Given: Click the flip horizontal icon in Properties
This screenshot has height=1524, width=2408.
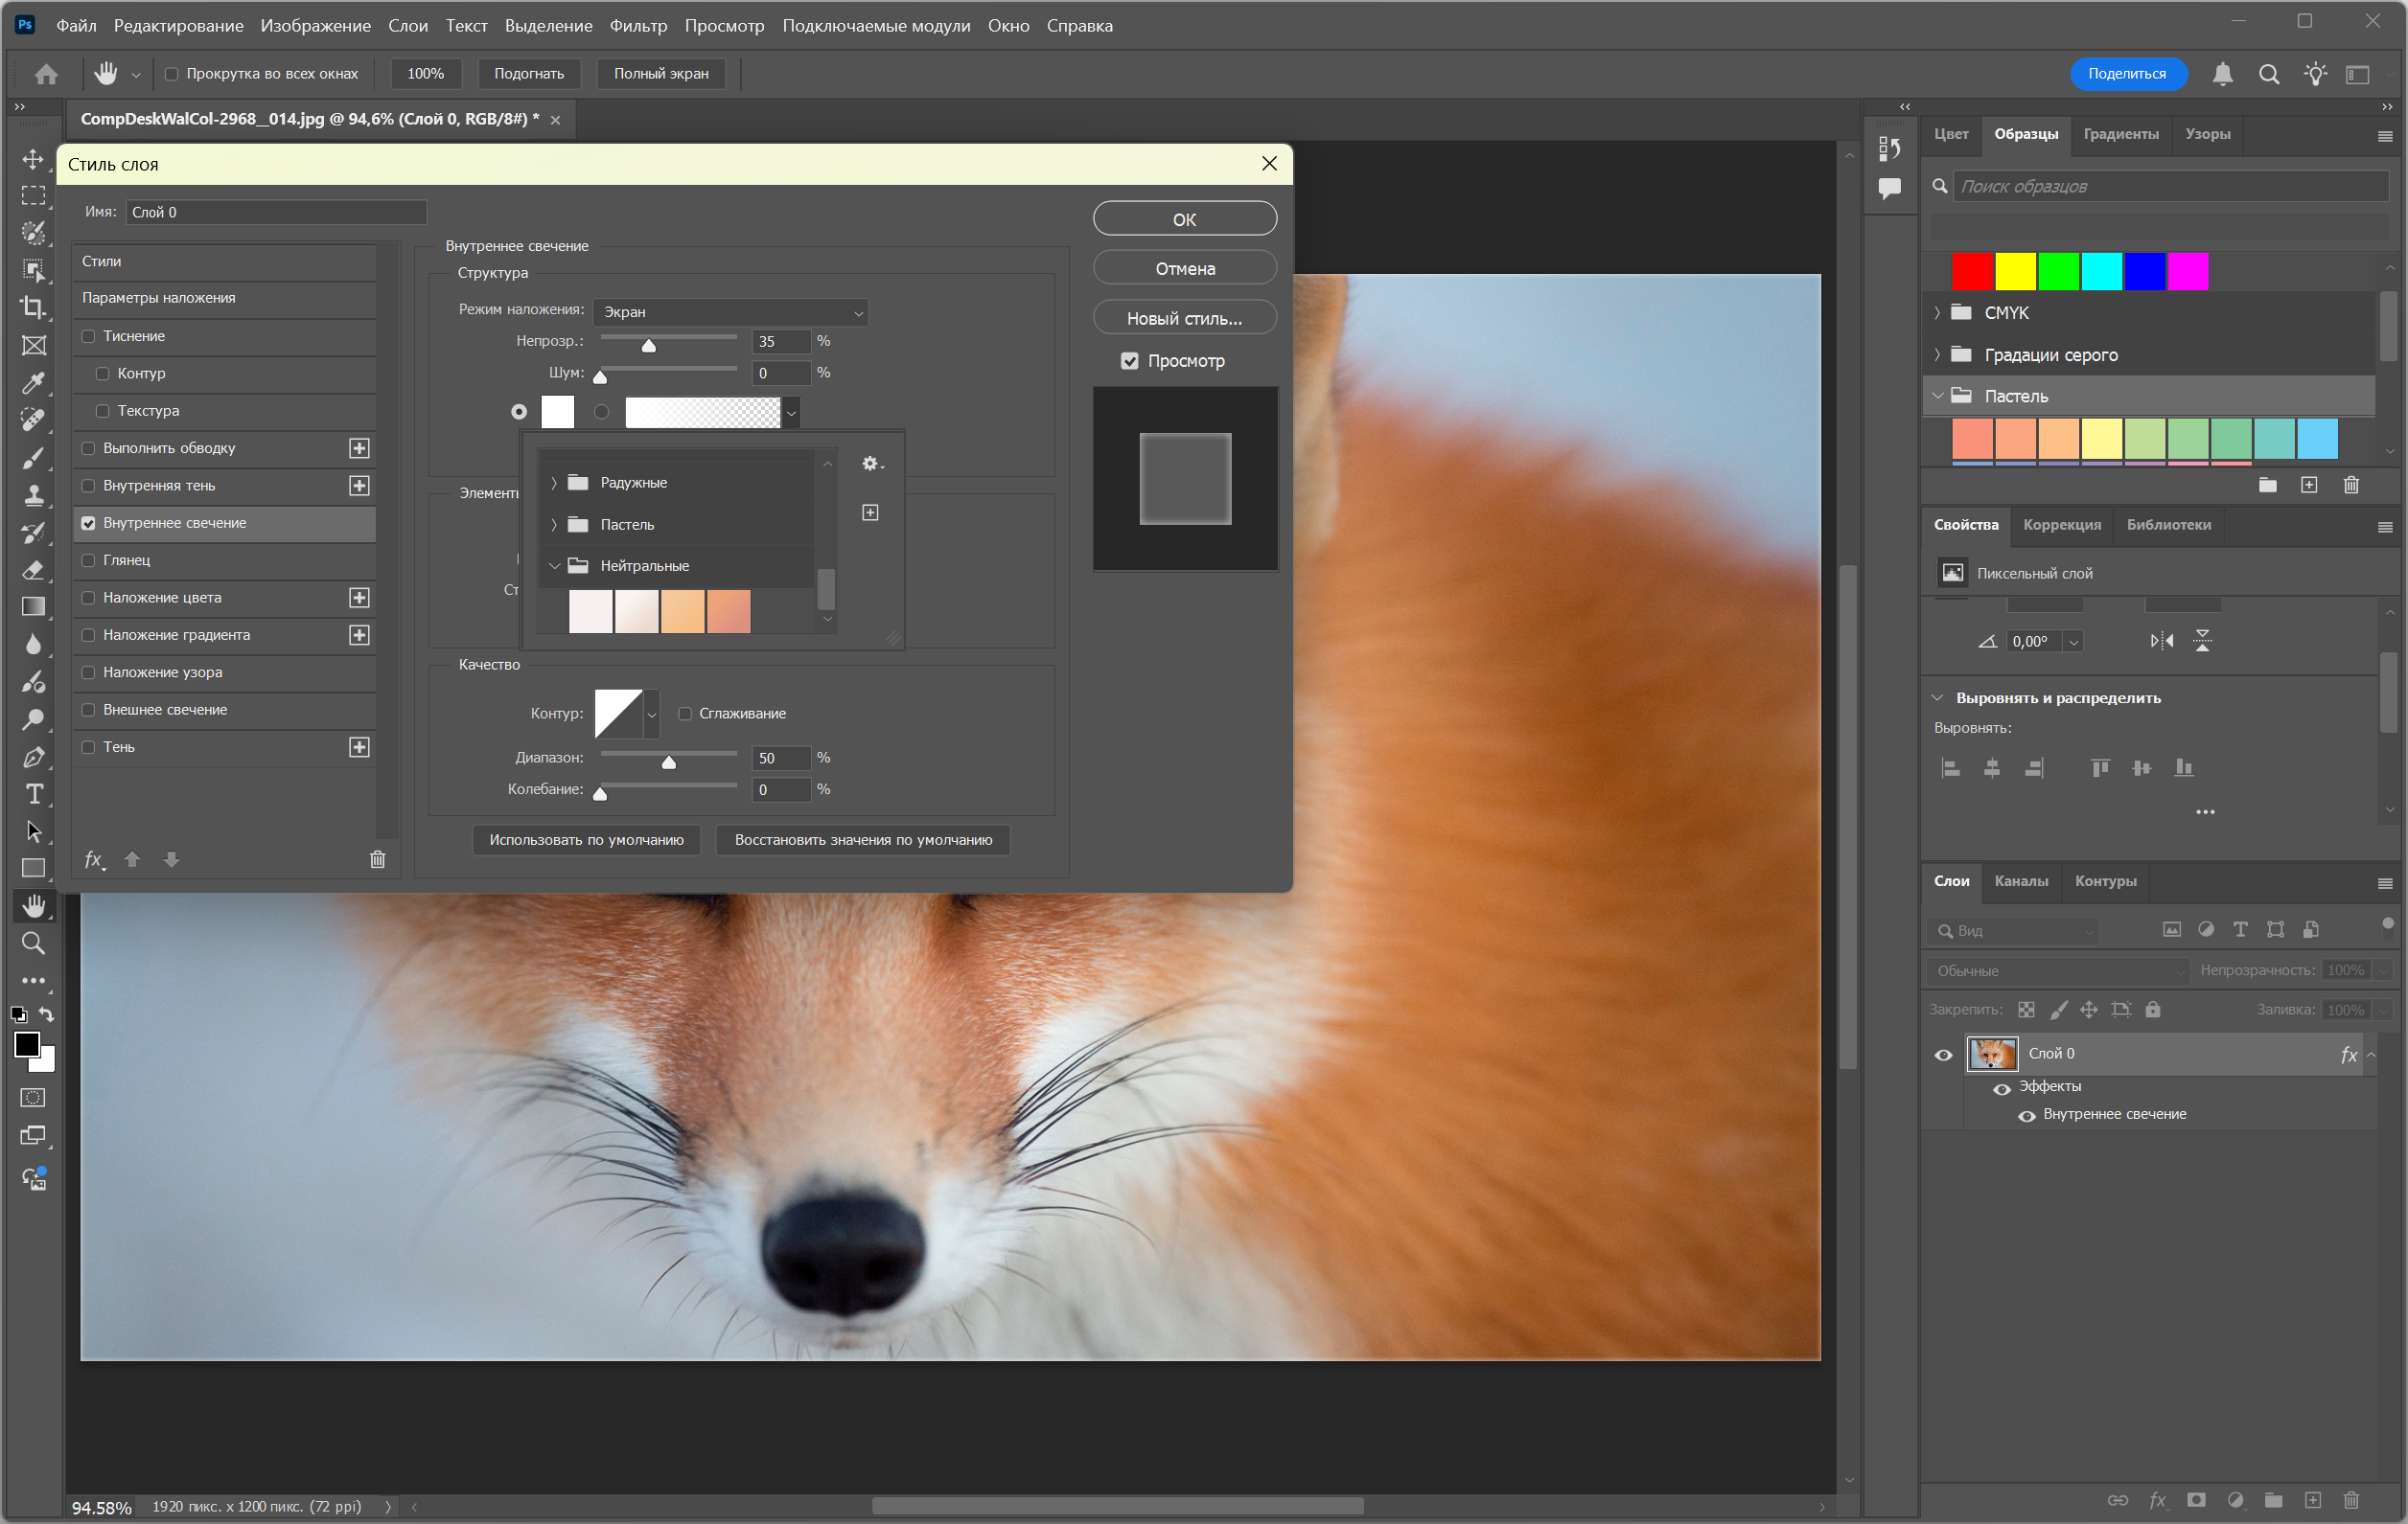Looking at the screenshot, I should (x=2161, y=641).
